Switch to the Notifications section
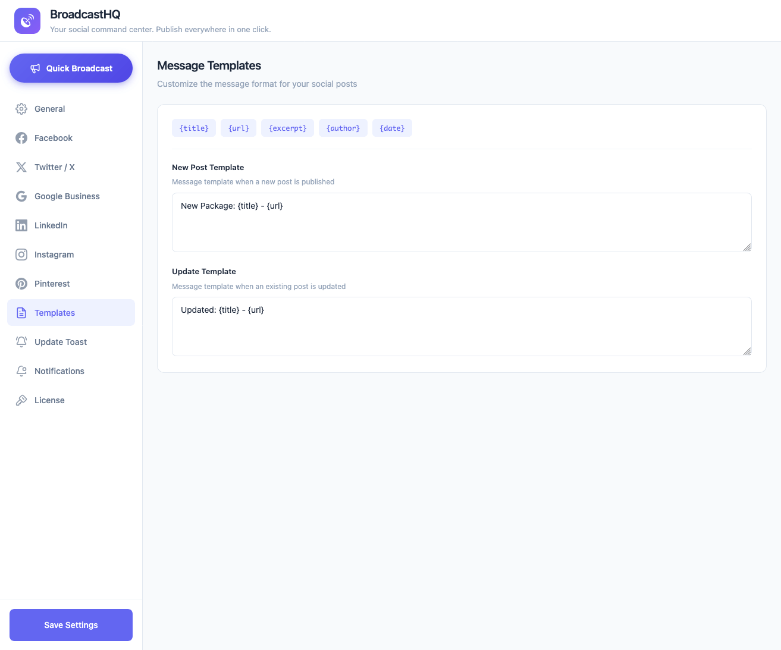Screen dimensions: 781x650 pyautogui.click(x=59, y=371)
